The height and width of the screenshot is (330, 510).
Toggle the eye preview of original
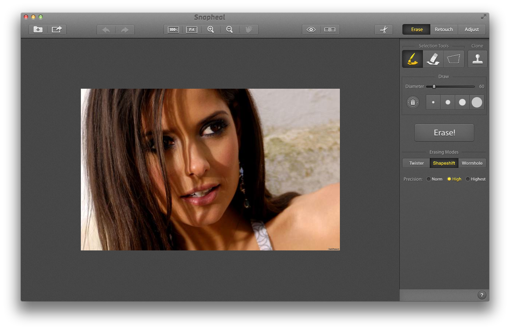tap(311, 30)
